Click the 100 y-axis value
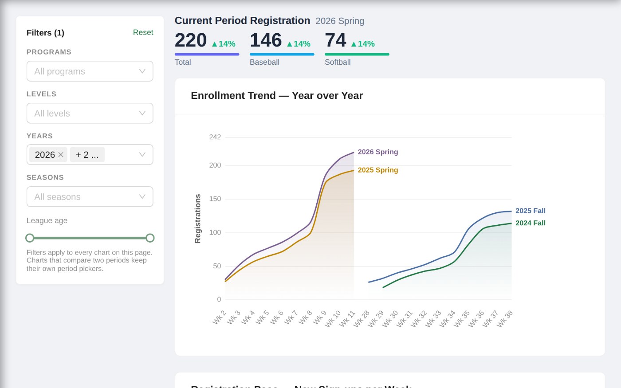This screenshot has width=621, height=388. click(x=215, y=233)
